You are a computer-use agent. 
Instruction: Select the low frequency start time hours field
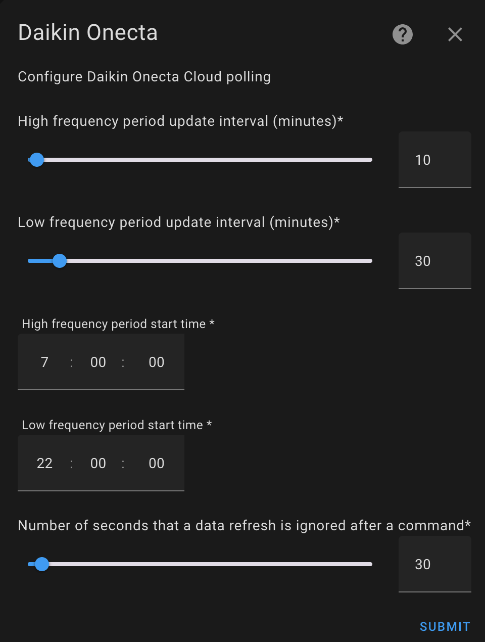(44, 463)
